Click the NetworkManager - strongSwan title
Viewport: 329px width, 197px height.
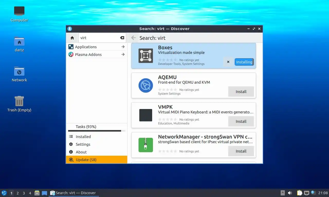(x=205, y=137)
